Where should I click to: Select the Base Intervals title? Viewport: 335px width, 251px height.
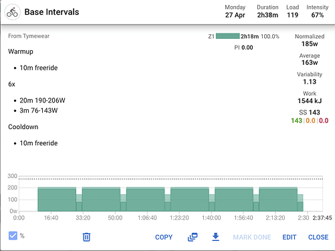[x=51, y=12]
